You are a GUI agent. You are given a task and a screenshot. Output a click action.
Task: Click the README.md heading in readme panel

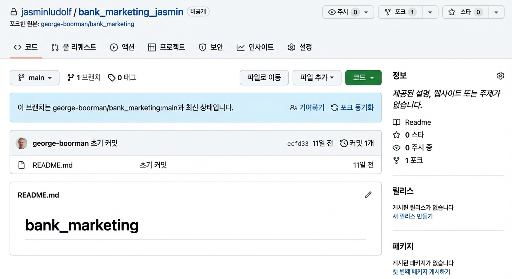coord(38,195)
